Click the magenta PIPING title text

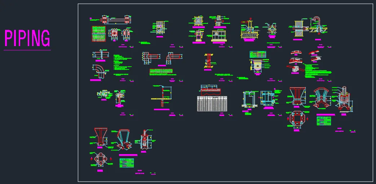(x=27, y=39)
